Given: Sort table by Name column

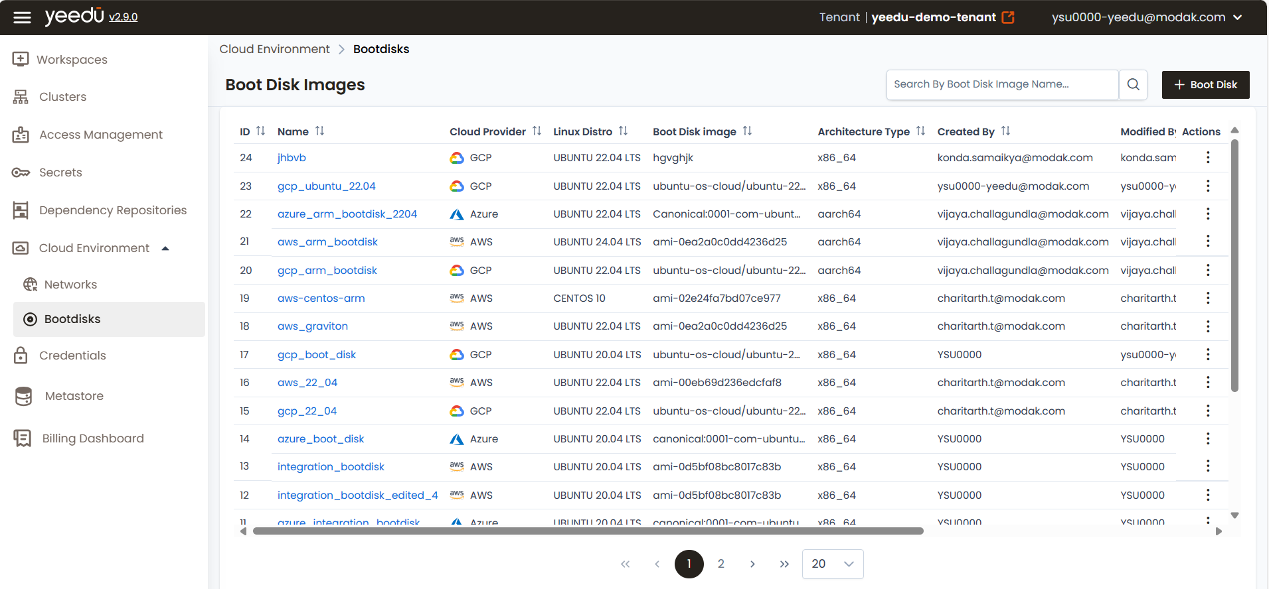Looking at the screenshot, I should click(x=319, y=131).
